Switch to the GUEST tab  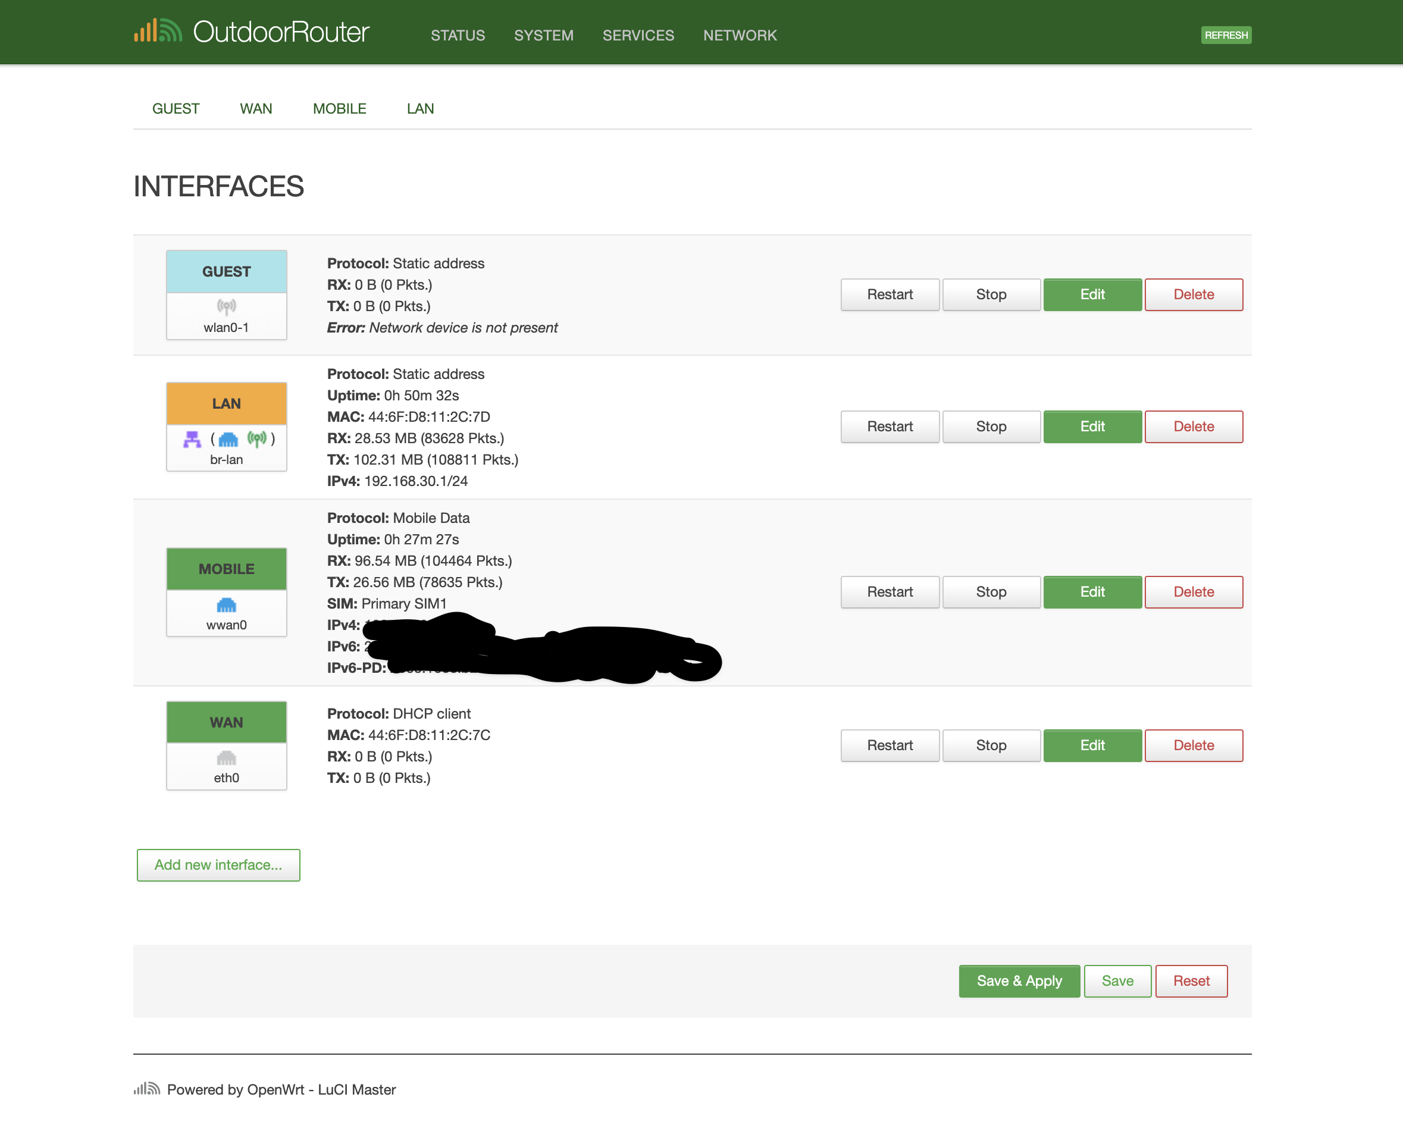(176, 108)
